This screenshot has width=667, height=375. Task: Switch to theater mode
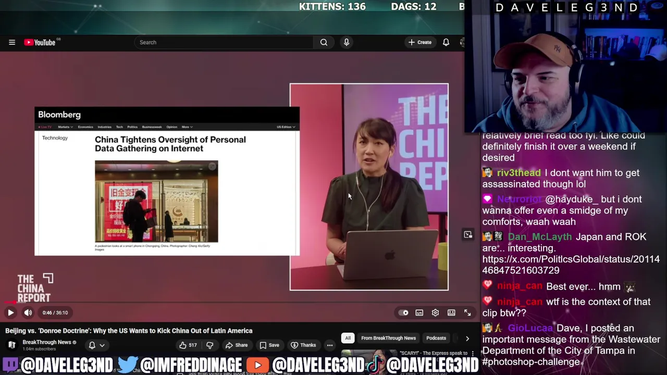point(451,312)
